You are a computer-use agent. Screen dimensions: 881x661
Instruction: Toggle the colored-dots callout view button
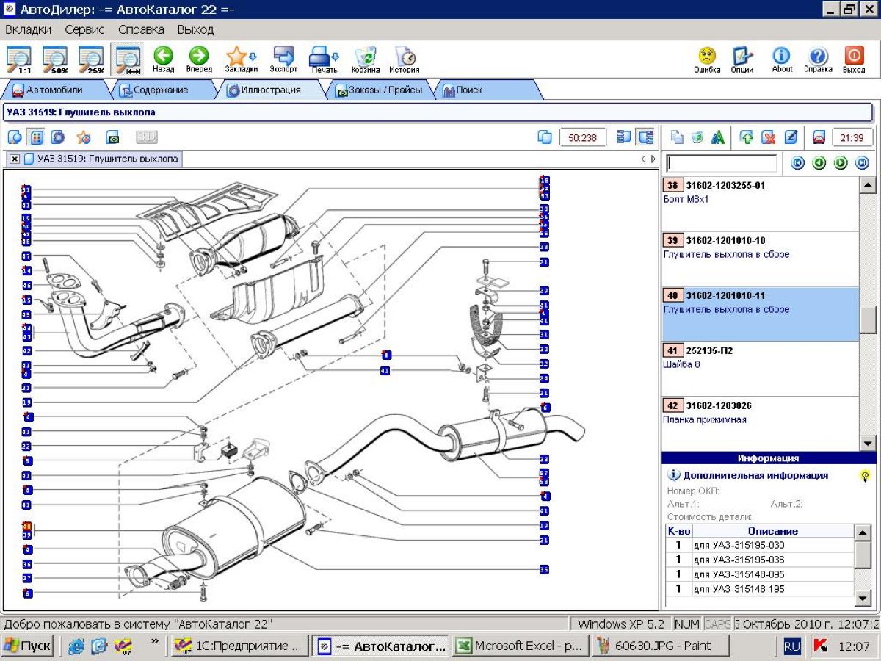click(x=35, y=137)
